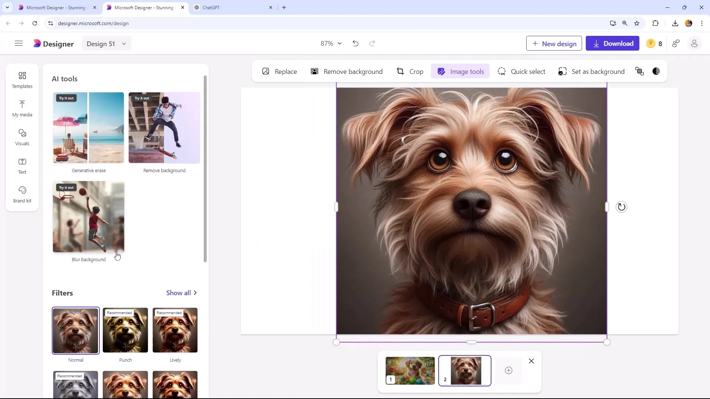This screenshot has height=399, width=710.
Task: Click Remove background in toolbar
Action: click(x=346, y=71)
